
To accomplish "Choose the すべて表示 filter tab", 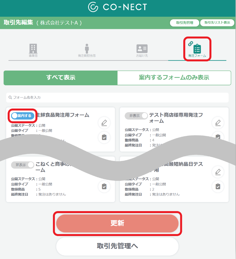I will pos(61,78).
